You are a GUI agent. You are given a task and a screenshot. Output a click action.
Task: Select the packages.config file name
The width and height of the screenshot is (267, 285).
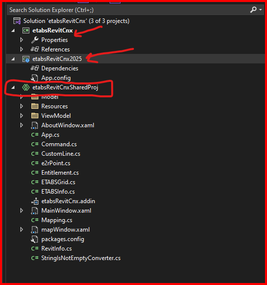tap(63, 239)
